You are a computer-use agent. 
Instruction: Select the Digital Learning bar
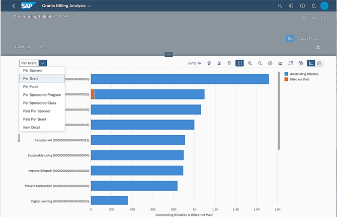click(109, 200)
